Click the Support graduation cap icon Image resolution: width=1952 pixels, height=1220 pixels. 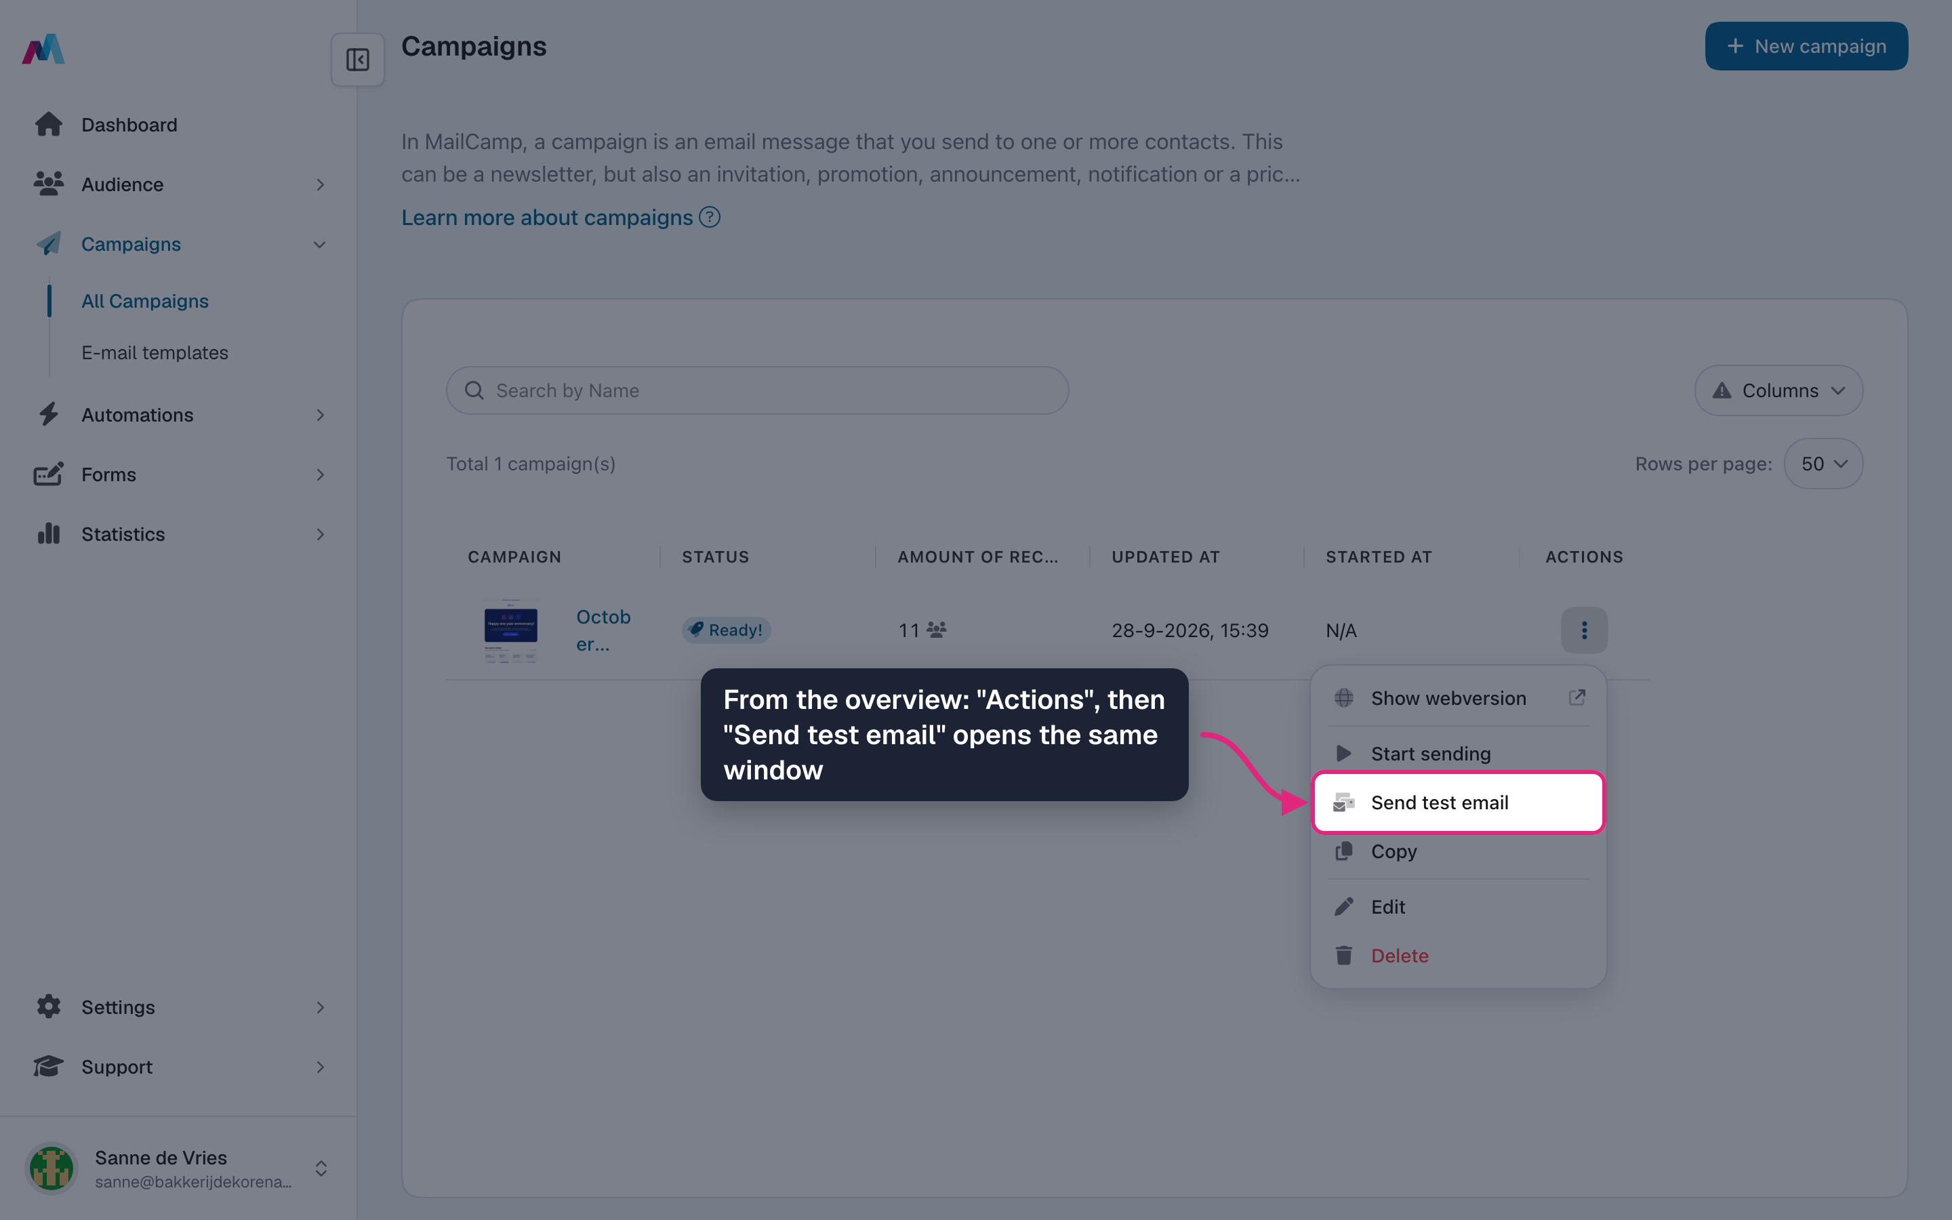point(48,1066)
